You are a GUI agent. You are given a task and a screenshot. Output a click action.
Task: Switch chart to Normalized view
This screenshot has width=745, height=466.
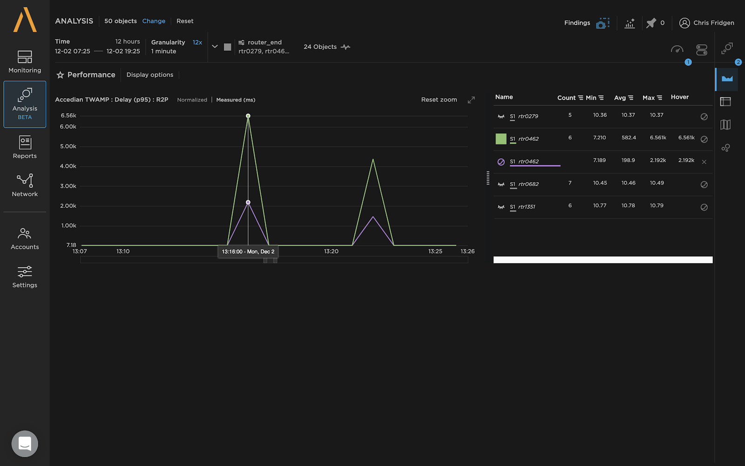[x=192, y=100]
